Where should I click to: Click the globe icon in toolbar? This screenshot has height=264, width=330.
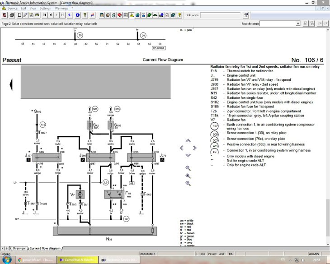click(137, 15)
